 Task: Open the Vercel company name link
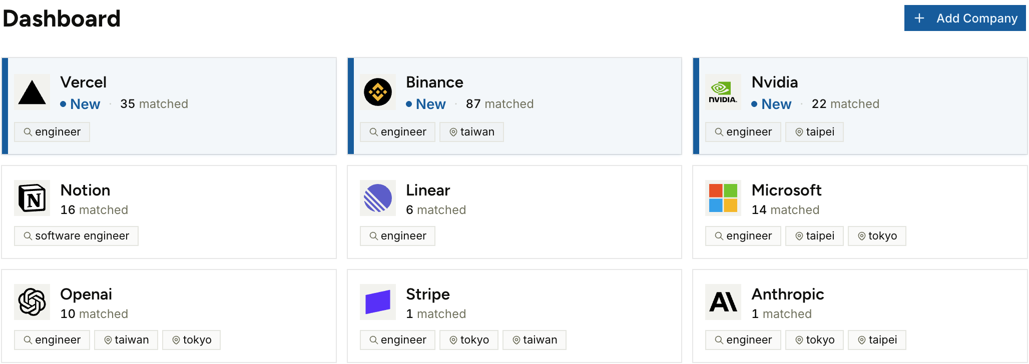(83, 82)
